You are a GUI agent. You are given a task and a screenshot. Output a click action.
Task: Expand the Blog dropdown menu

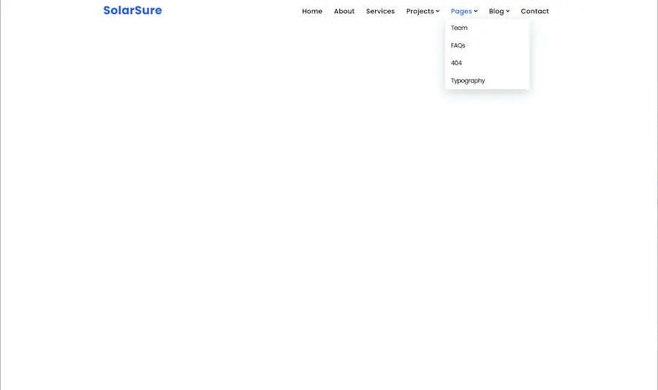pos(499,12)
